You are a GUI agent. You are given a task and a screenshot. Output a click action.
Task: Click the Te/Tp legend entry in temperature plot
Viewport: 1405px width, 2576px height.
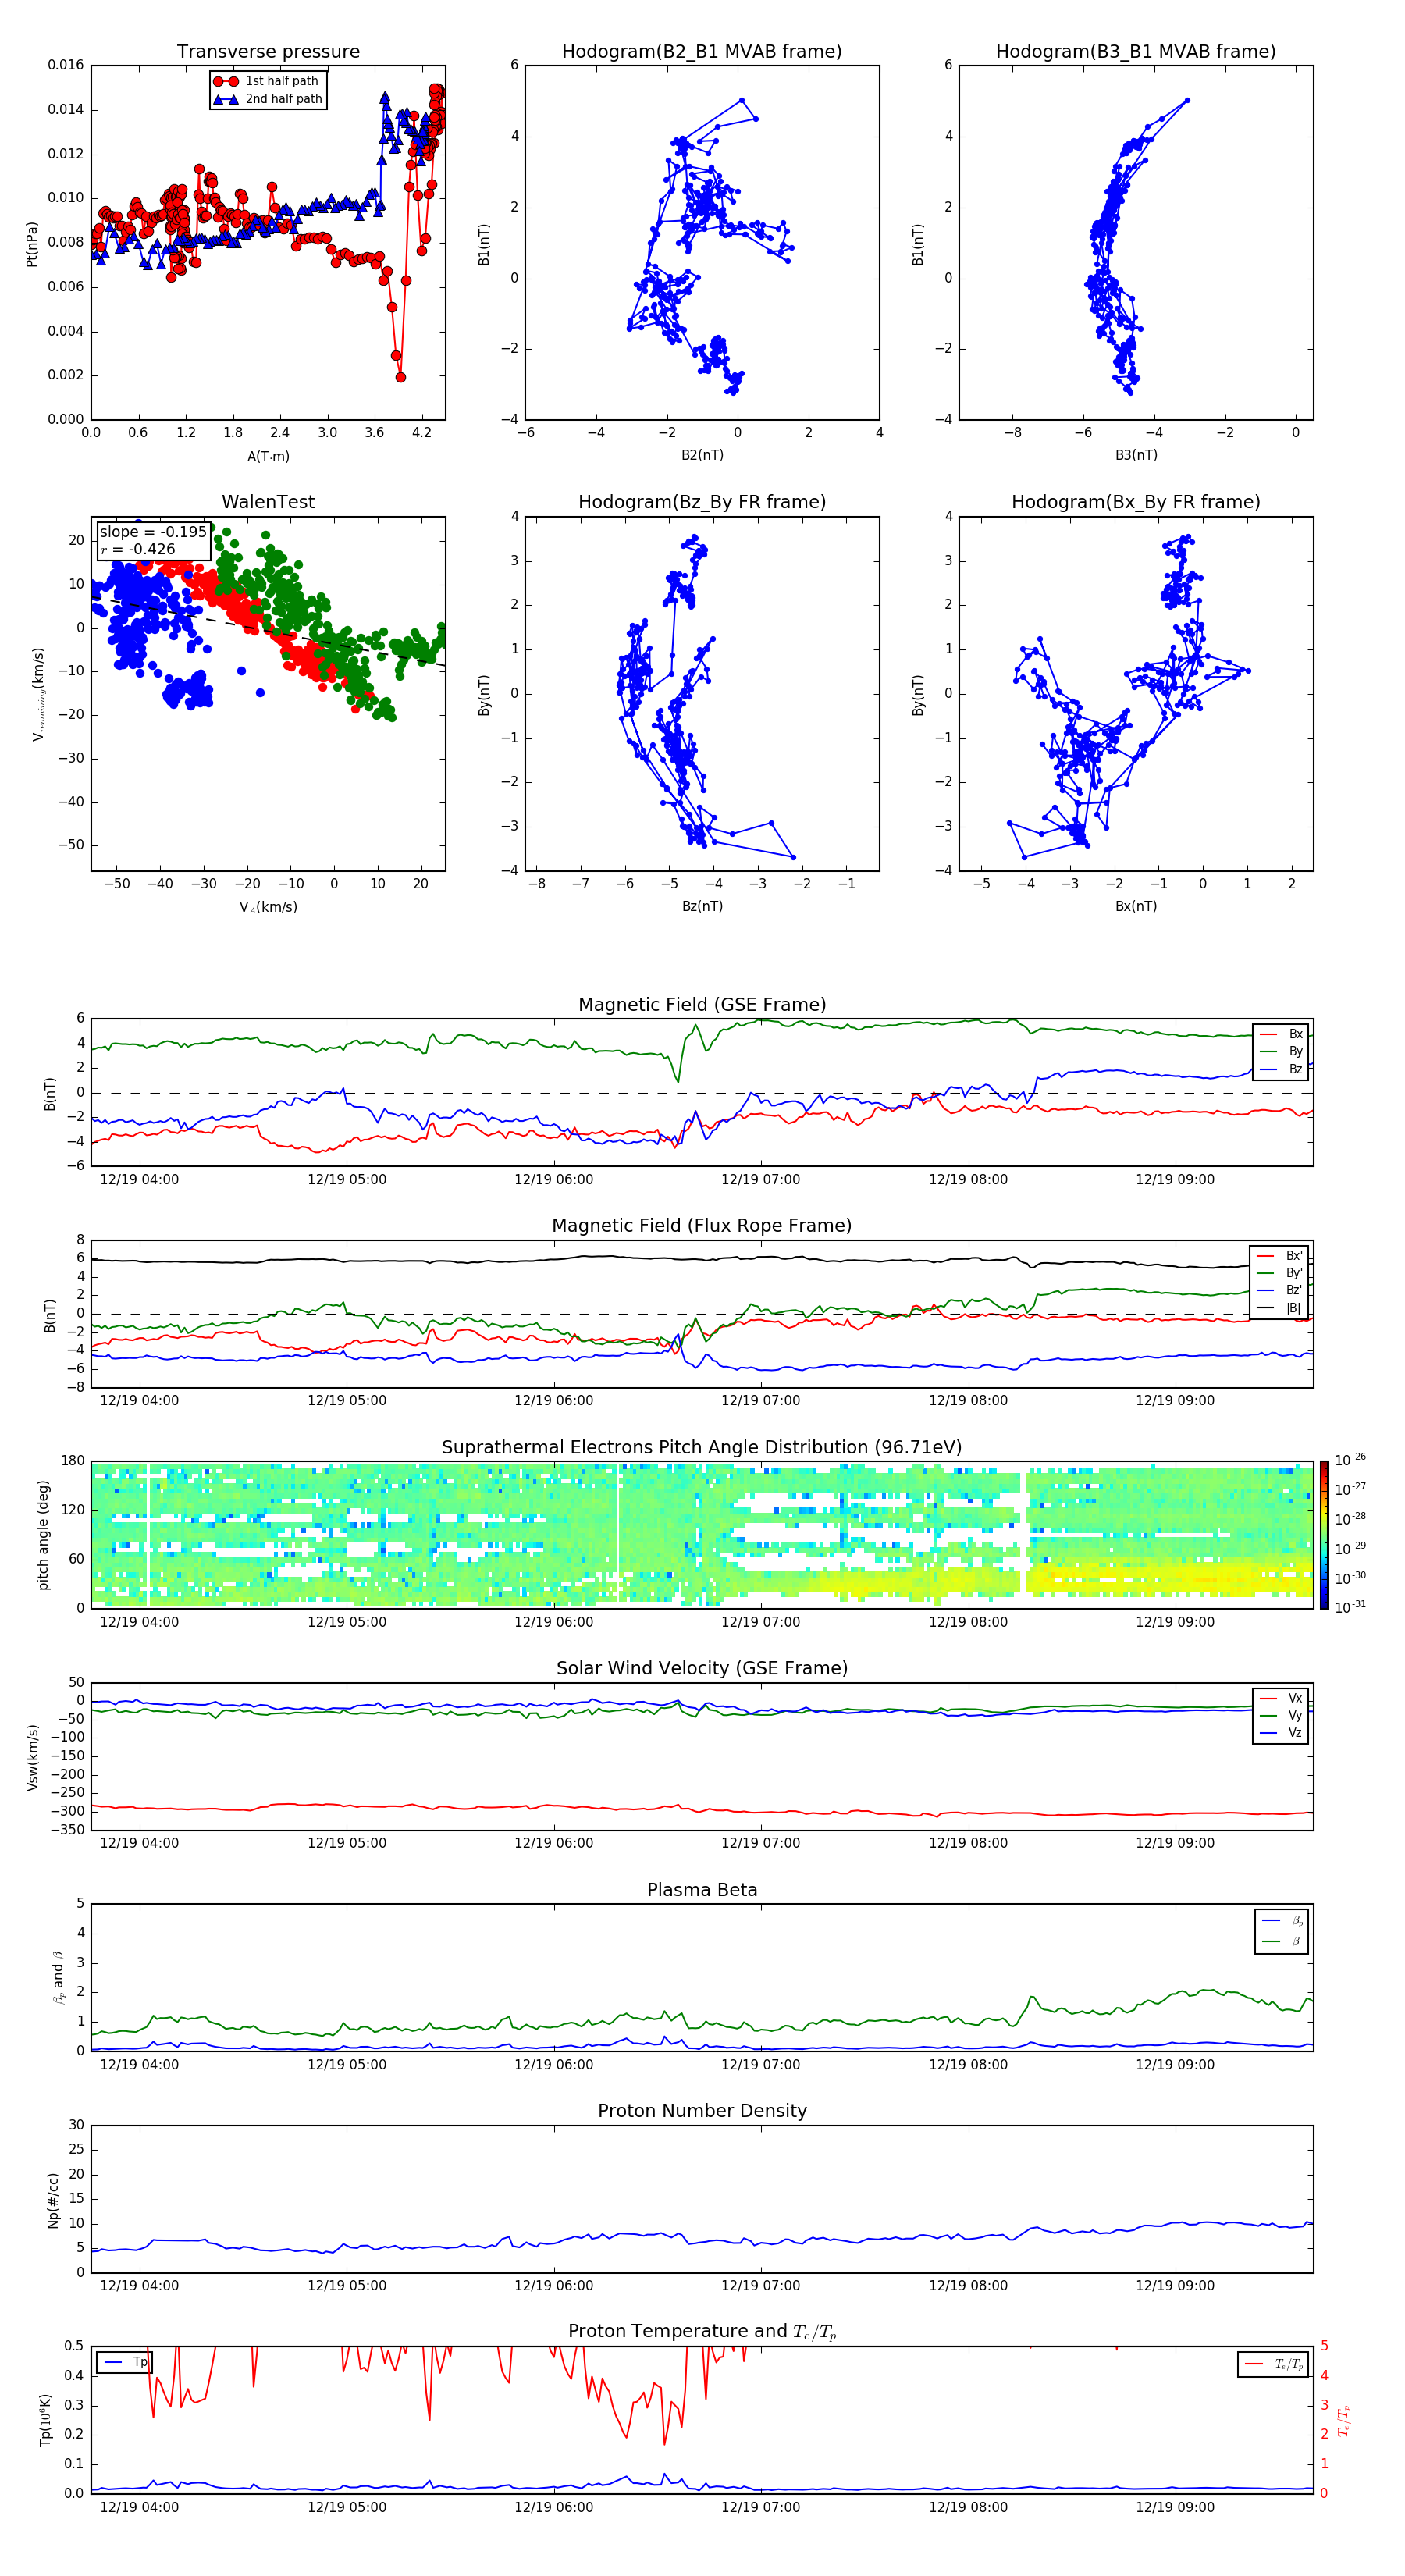(x=1273, y=2364)
